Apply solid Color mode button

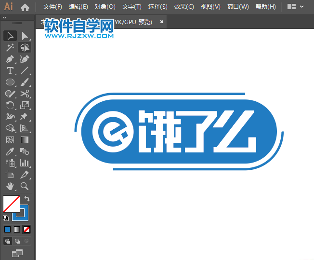point(7,229)
